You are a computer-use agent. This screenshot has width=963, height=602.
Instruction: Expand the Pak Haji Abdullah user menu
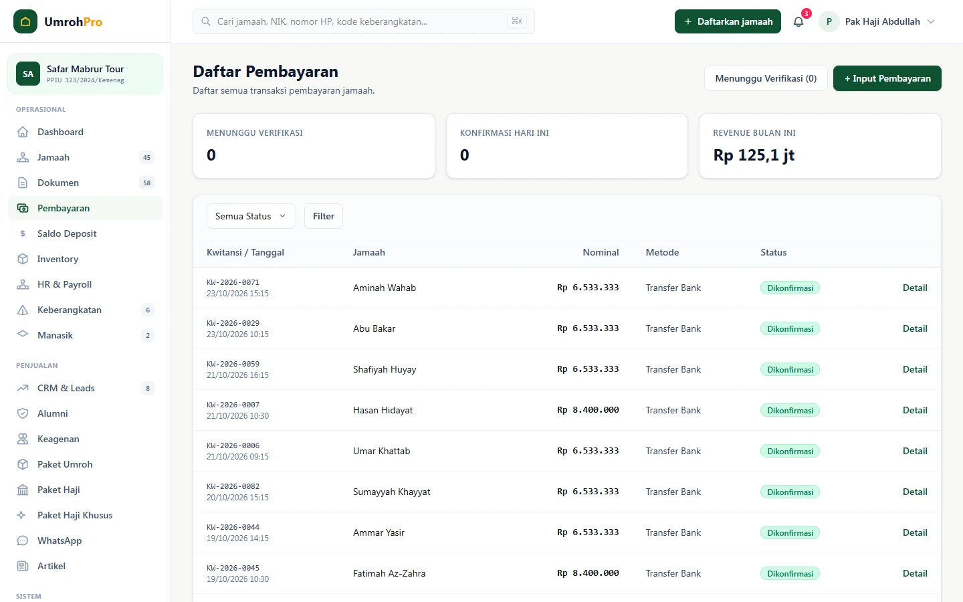[877, 21]
